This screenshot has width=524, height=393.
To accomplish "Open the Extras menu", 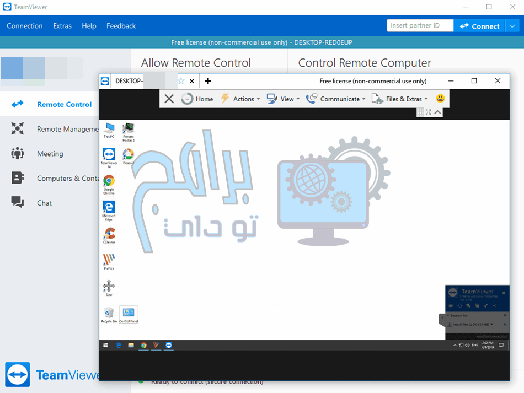I will click(62, 26).
